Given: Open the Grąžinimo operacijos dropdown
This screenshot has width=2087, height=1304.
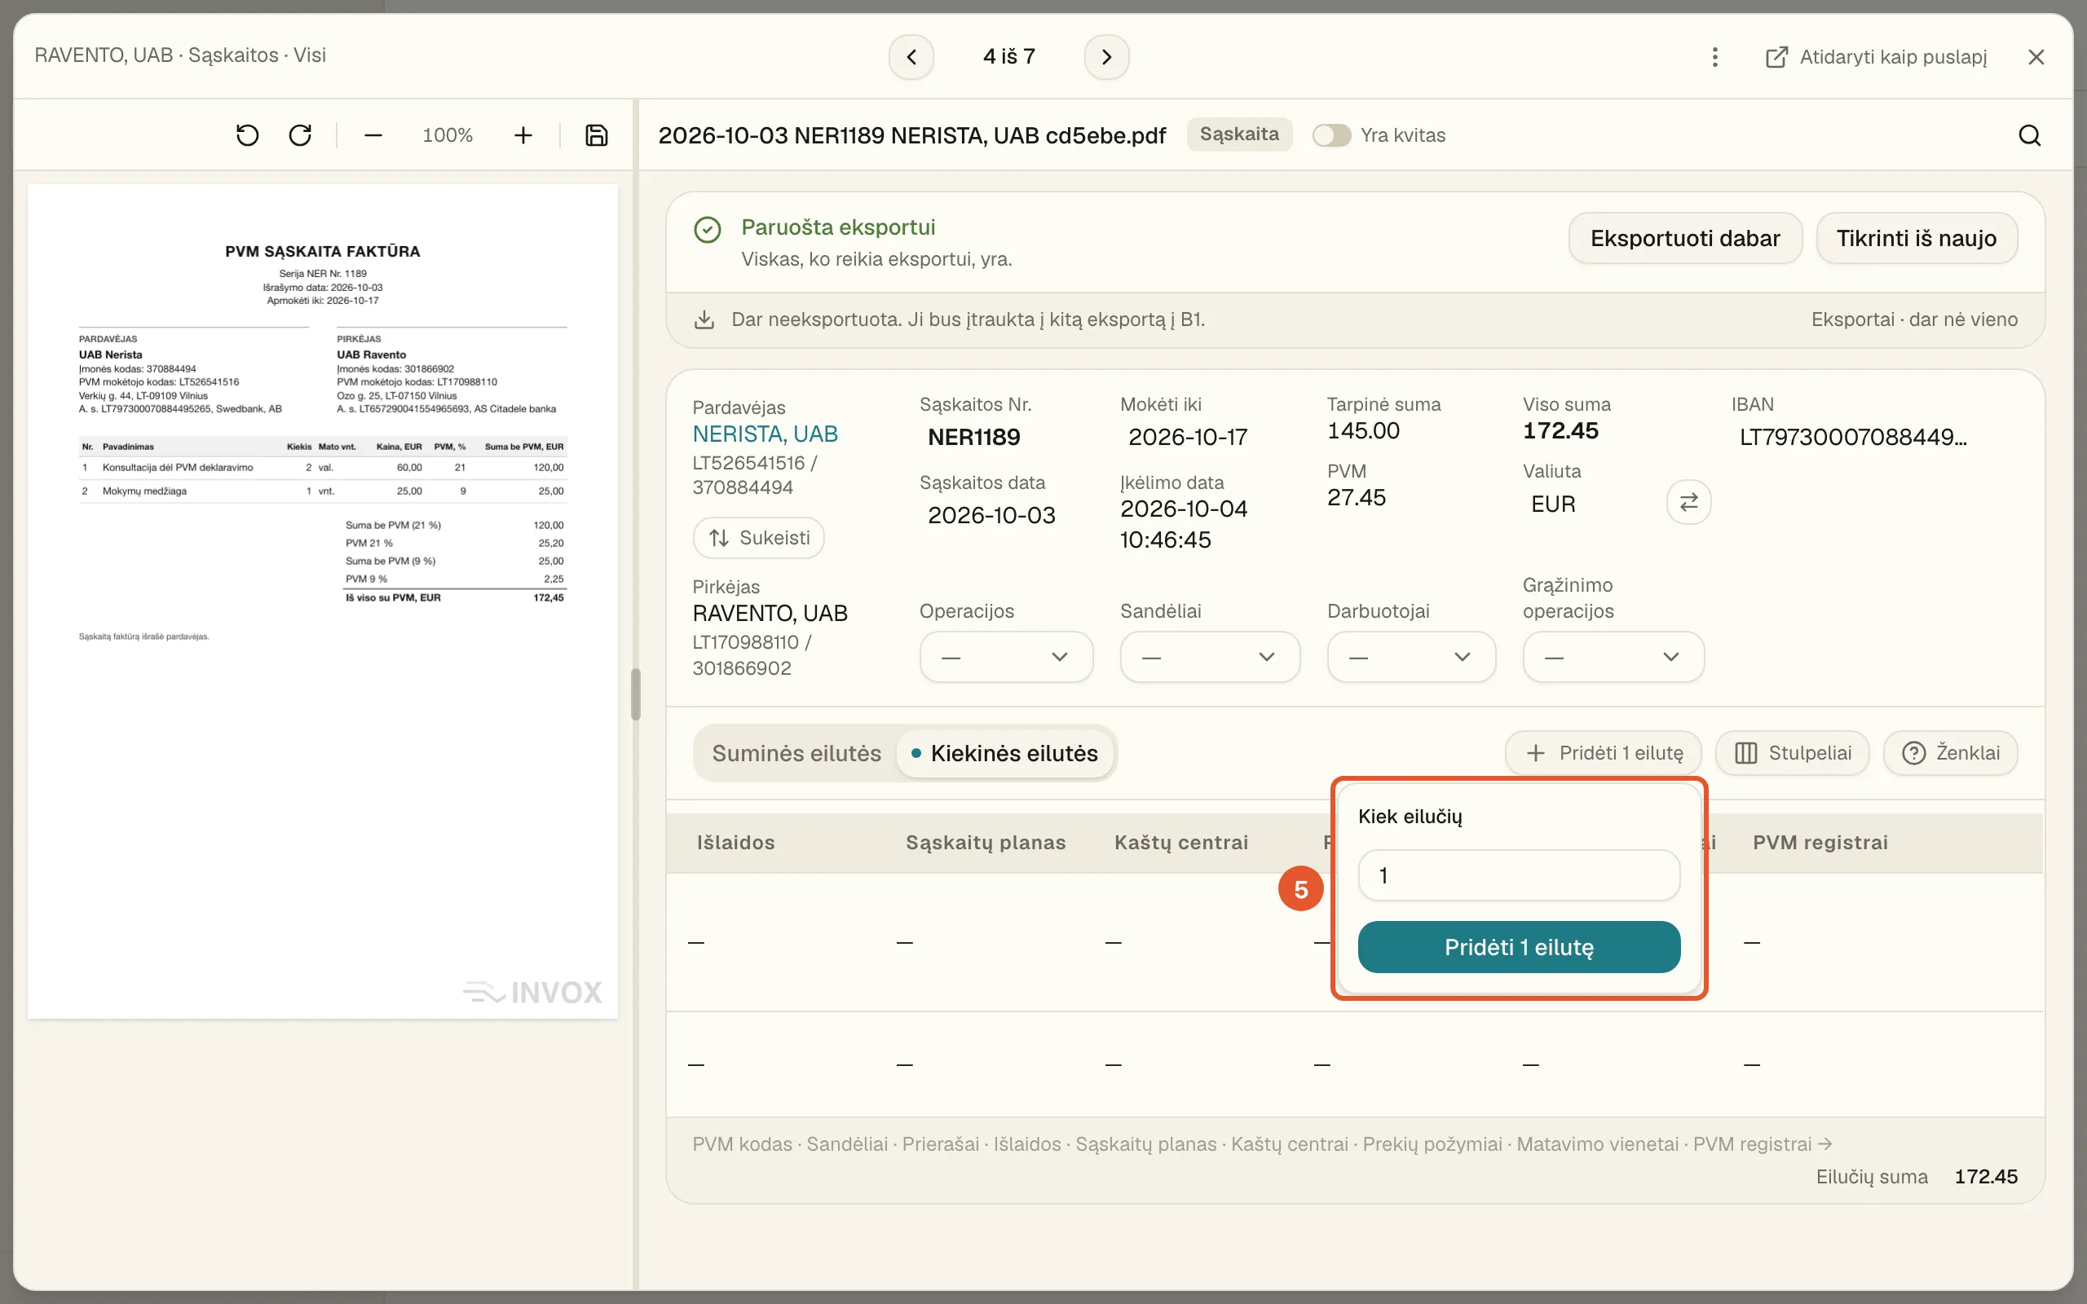Looking at the screenshot, I should 1613,657.
